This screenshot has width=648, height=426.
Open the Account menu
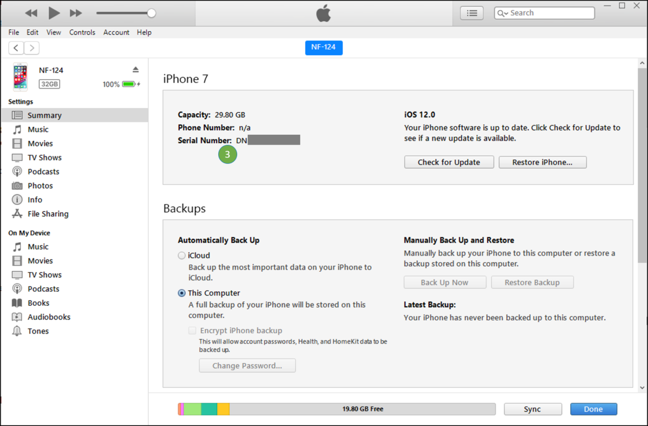point(116,32)
